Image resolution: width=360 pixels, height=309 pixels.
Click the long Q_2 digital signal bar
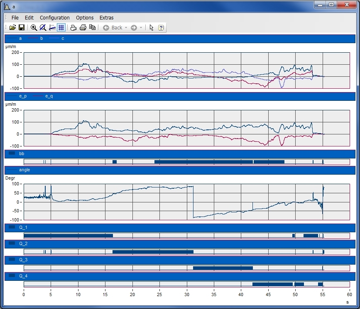click(x=153, y=252)
